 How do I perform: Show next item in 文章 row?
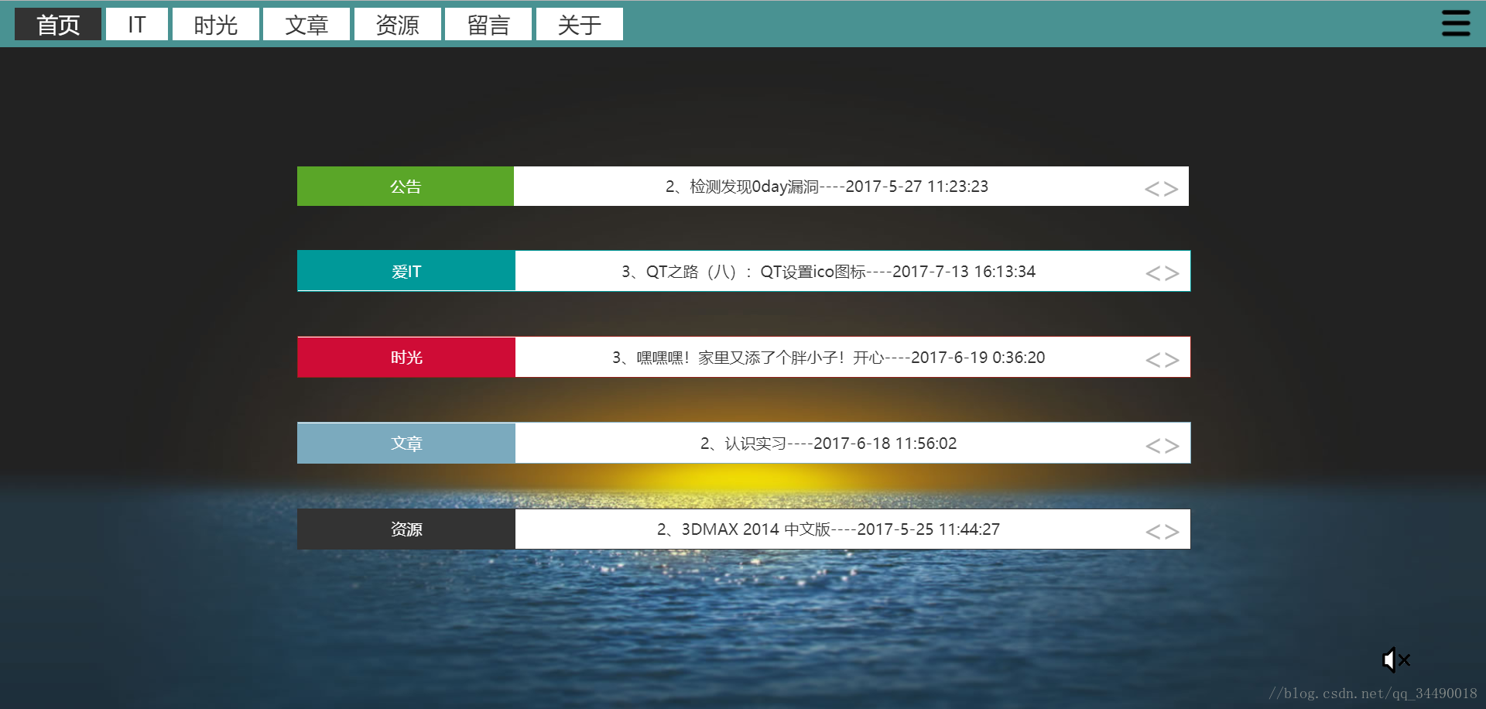tap(1172, 446)
